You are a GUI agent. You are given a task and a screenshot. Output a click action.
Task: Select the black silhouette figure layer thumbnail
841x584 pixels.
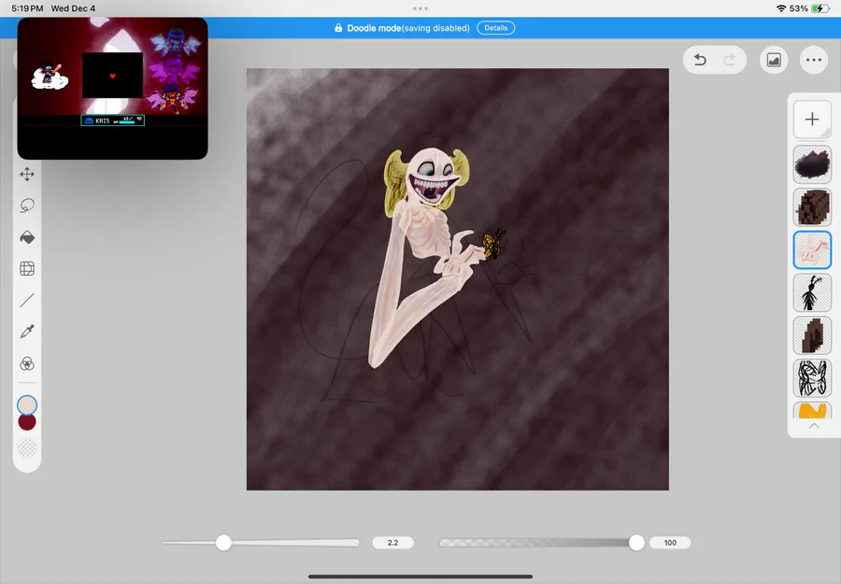[812, 292]
